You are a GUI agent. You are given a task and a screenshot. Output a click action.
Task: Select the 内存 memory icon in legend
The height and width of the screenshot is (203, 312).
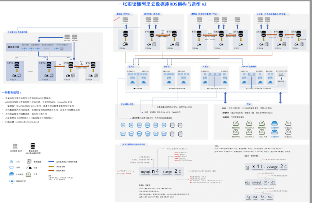[x=12, y=167]
